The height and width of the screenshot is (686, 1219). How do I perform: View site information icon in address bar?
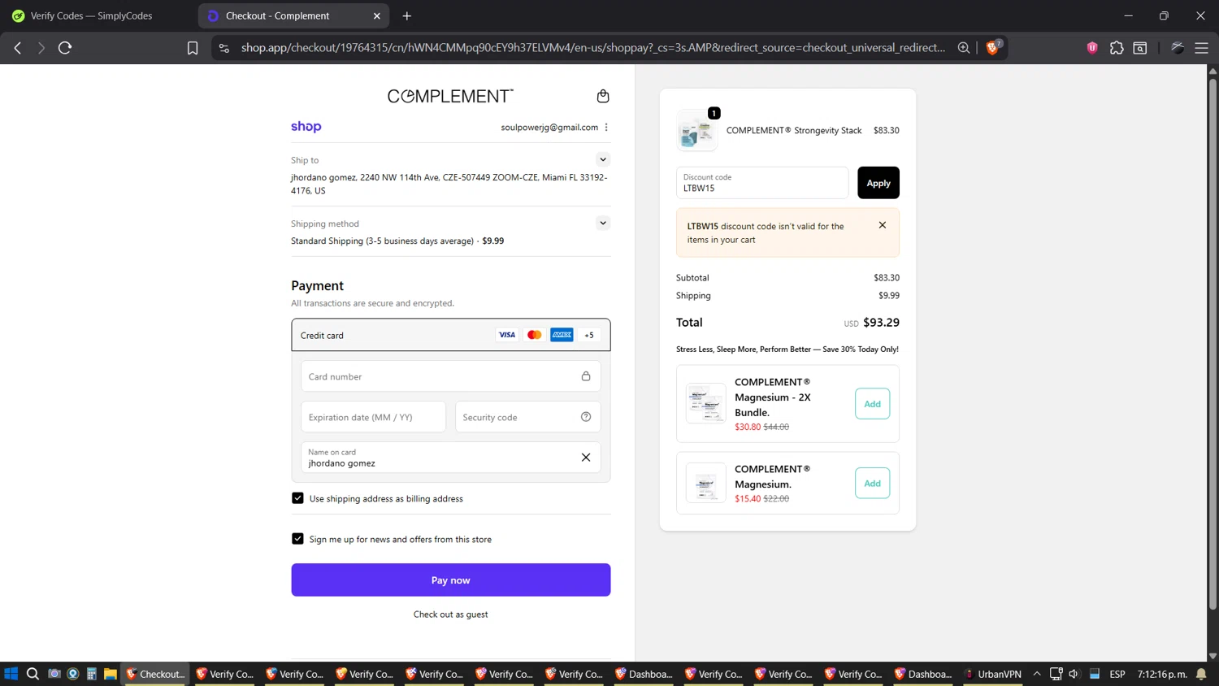(x=224, y=48)
